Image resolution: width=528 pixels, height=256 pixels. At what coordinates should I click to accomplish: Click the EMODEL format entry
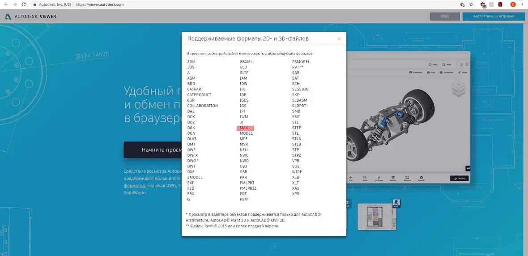tap(195, 178)
